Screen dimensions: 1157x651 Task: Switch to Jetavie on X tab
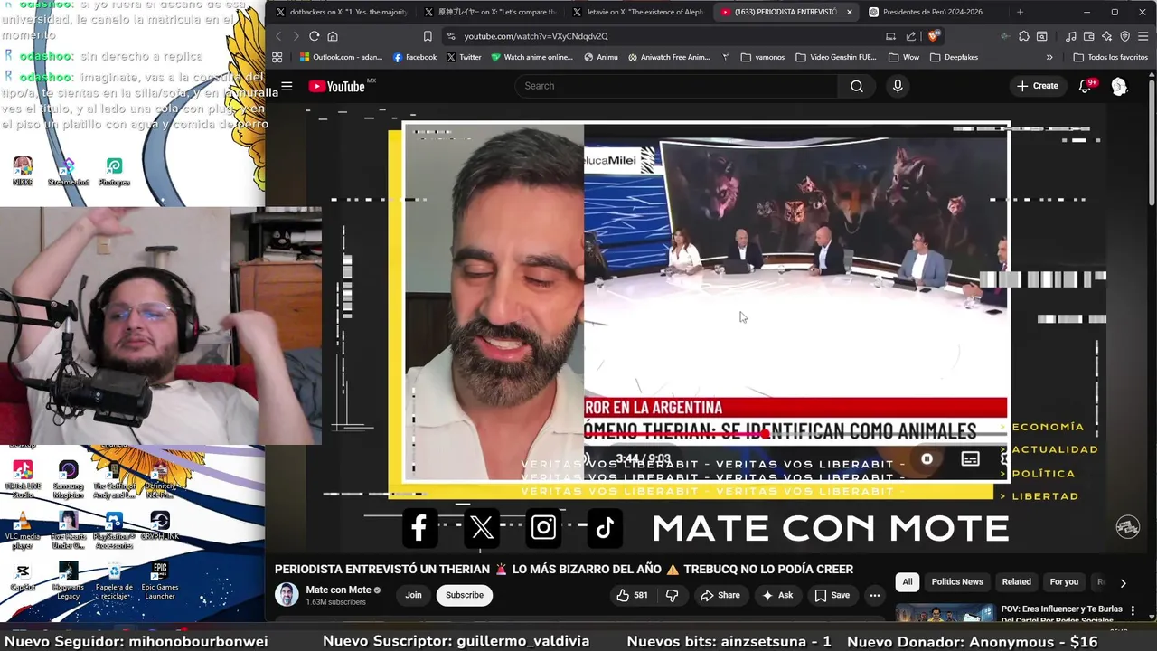pyautogui.click(x=637, y=12)
